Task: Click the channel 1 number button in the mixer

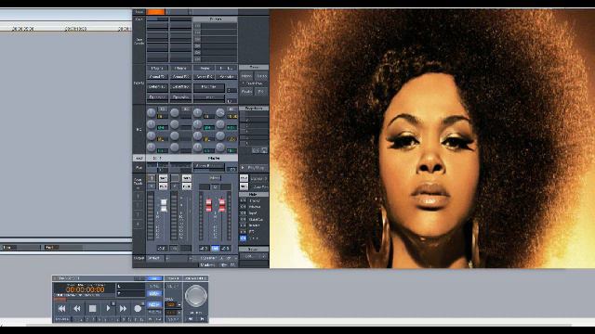Action: pos(152,178)
